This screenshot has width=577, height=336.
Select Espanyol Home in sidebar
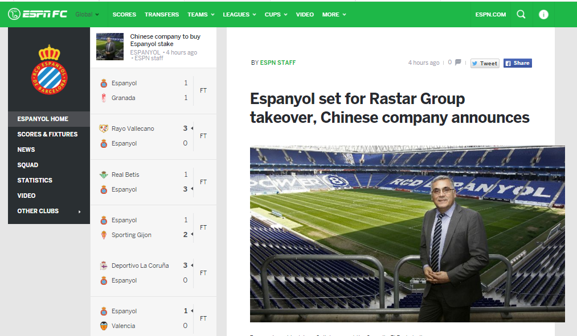tap(49, 119)
